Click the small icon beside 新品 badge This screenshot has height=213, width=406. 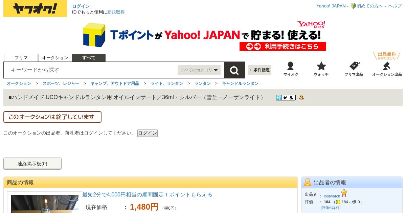(x=301, y=97)
